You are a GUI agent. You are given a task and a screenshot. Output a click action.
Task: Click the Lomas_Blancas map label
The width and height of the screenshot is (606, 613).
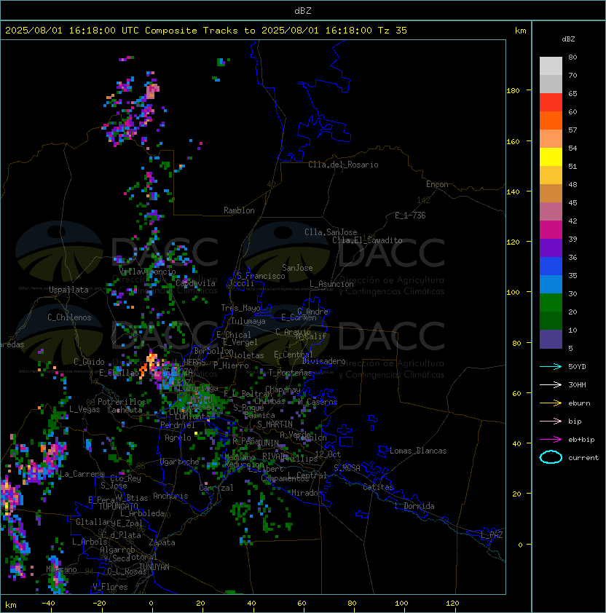pyautogui.click(x=418, y=451)
